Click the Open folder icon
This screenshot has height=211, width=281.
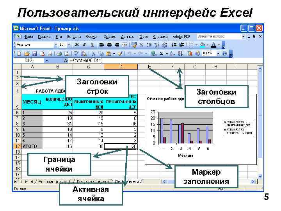pyautogui.click(x=27, y=54)
